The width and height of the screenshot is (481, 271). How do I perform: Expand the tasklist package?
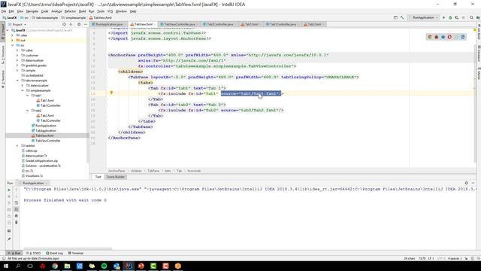coord(17,145)
